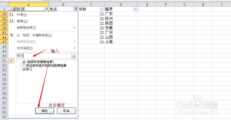
Task: Uncheck the 张三 item checkbox
Action: [24, 69]
